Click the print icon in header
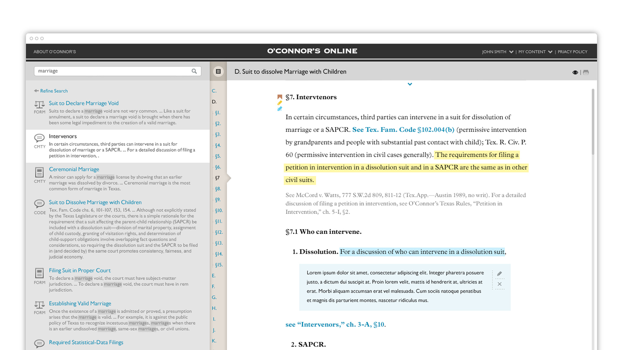Viewport: 623px width, 350px height. click(586, 72)
